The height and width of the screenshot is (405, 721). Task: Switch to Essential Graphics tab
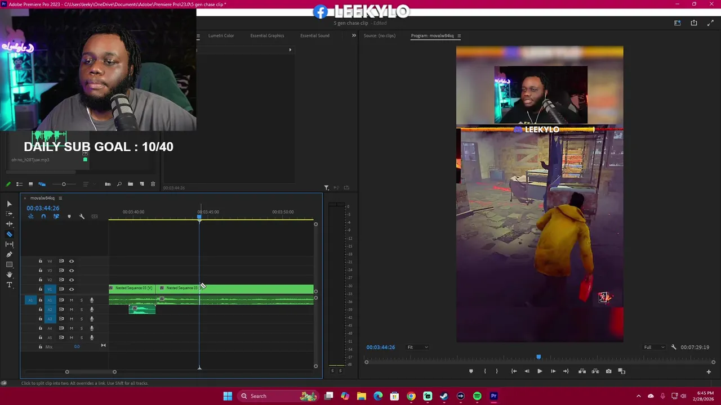[267, 35]
